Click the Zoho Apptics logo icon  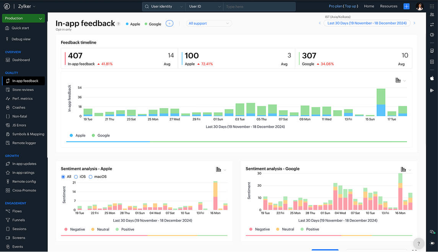click(7, 6)
